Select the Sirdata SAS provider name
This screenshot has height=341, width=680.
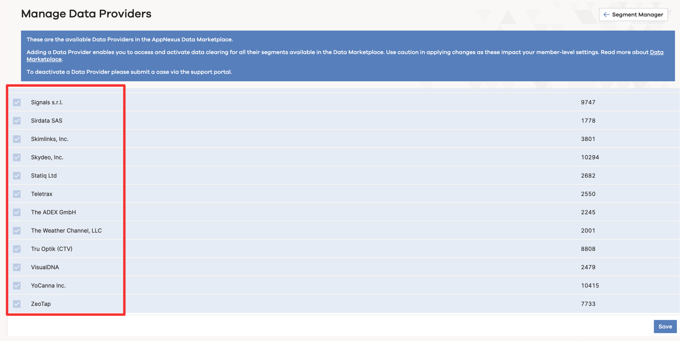47,121
